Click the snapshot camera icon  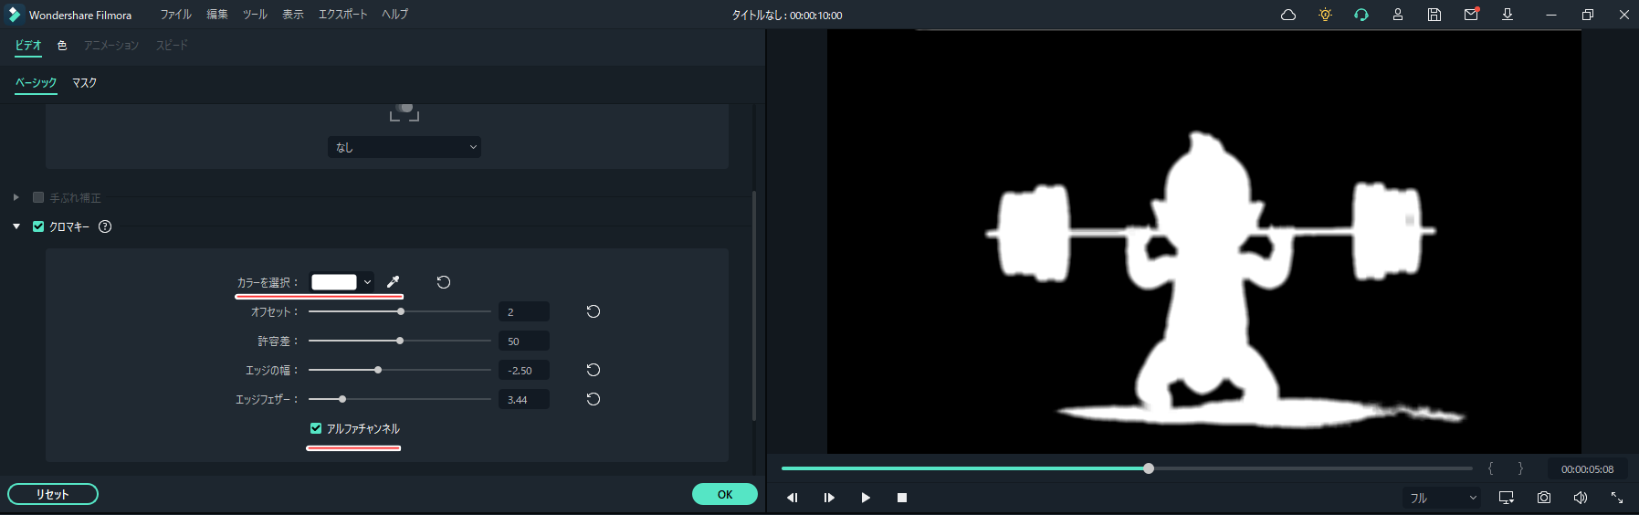click(1543, 498)
